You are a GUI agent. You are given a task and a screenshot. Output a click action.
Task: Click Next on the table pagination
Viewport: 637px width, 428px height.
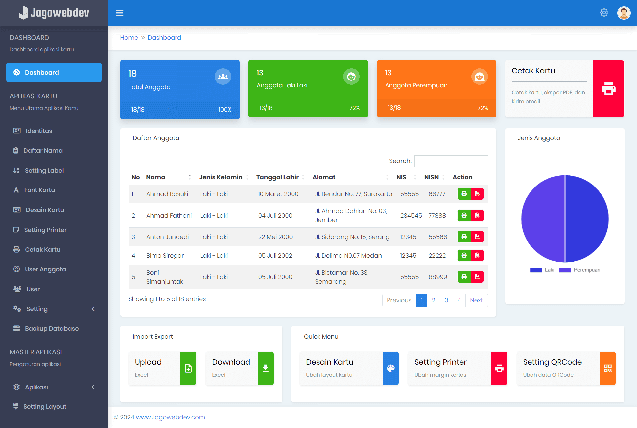(476, 300)
